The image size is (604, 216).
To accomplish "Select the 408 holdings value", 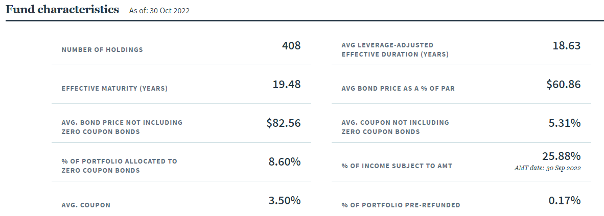I will [291, 45].
